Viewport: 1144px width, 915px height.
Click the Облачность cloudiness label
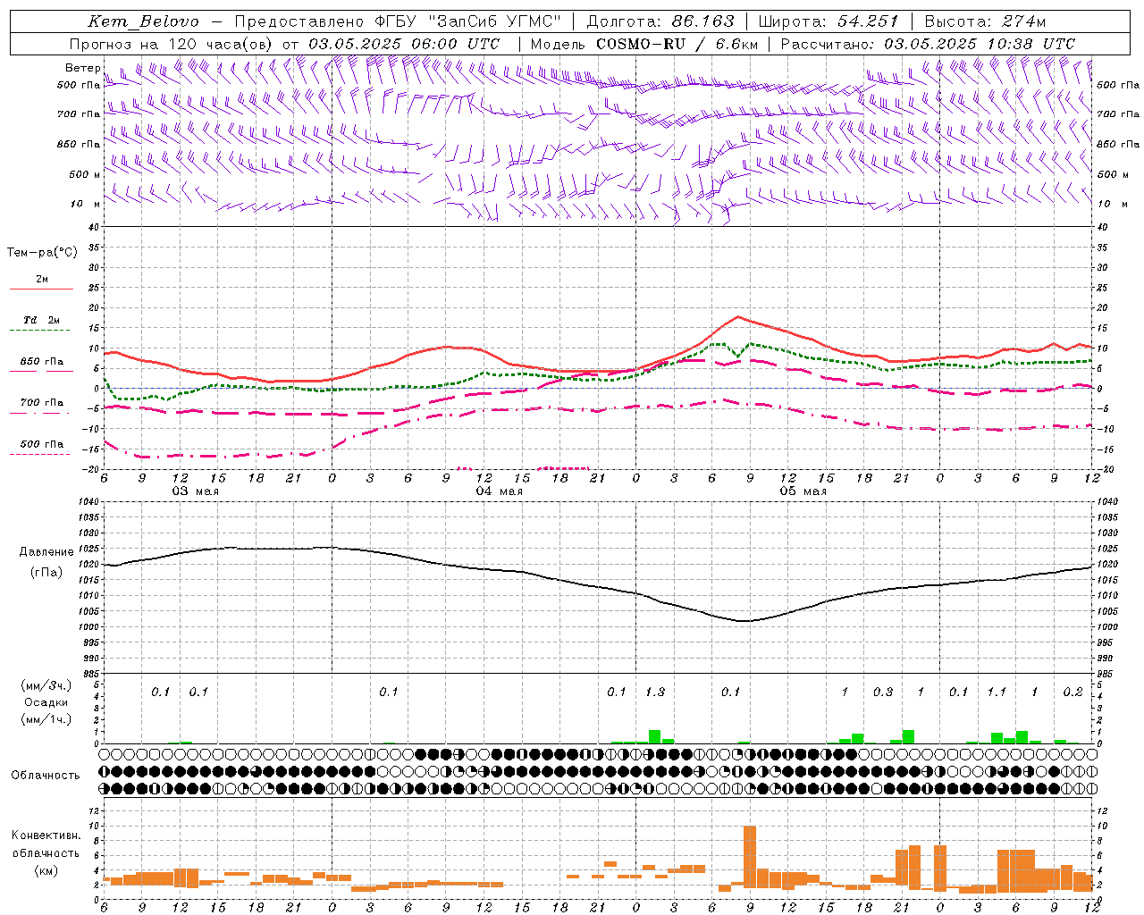pos(46,775)
